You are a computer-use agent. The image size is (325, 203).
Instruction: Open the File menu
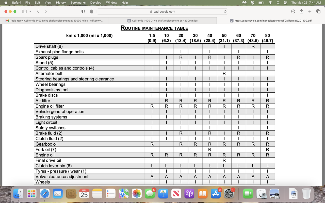pos(28,3)
